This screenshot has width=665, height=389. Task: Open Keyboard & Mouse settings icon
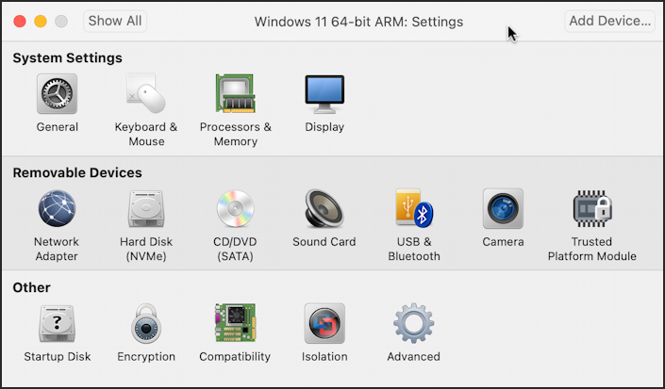point(146,93)
